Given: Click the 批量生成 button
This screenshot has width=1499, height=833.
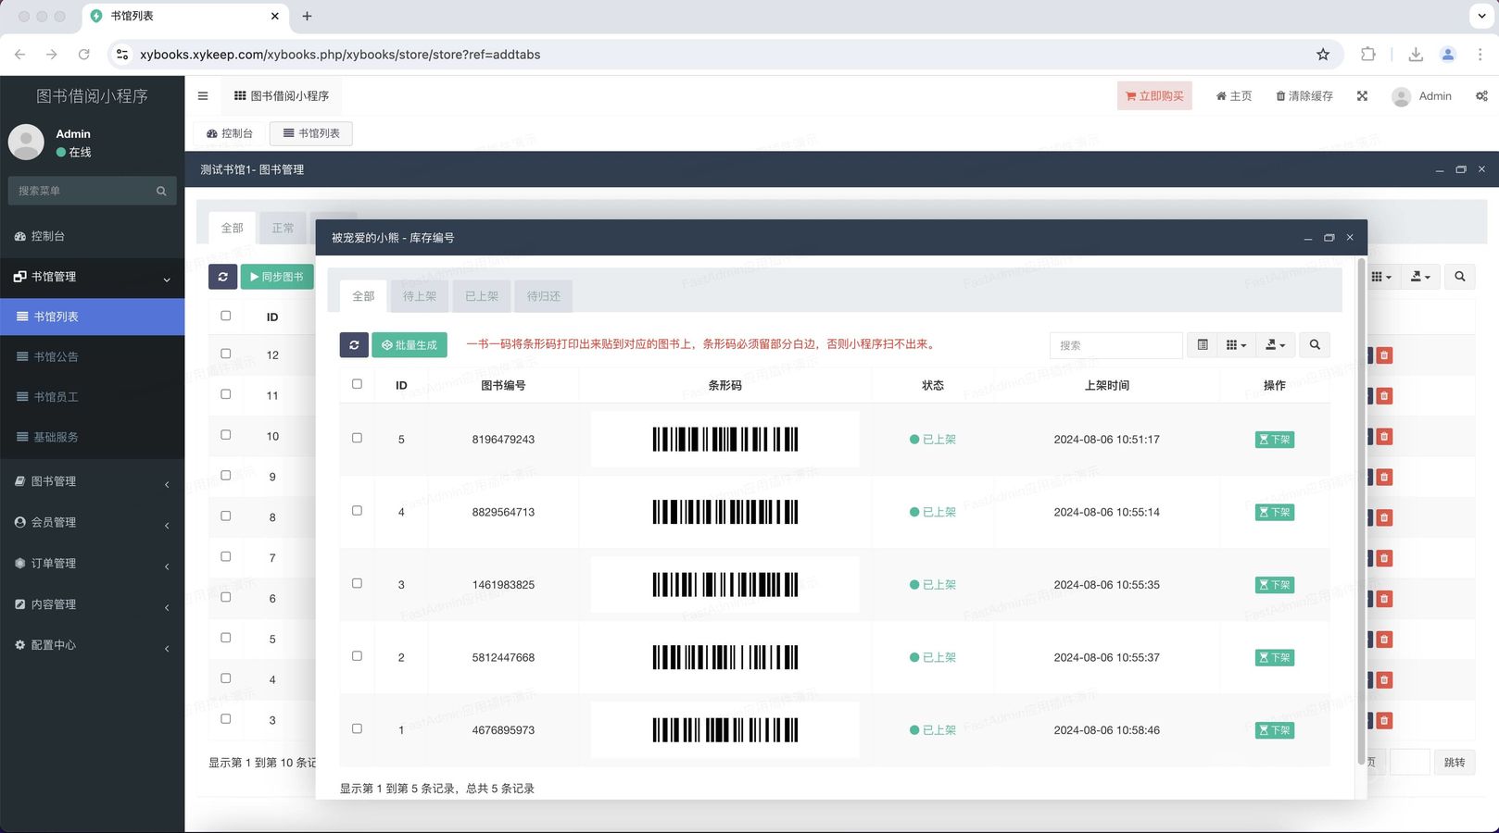Looking at the screenshot, I should click(x=409, y=345).
